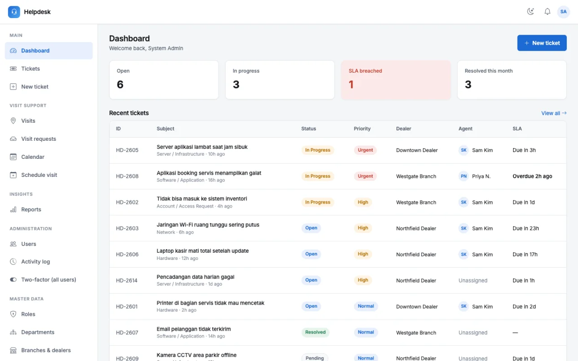Open ticket Aplikasi booking servis menampilkan galat
Screen dimensions: 578x361
coord(209,173)
